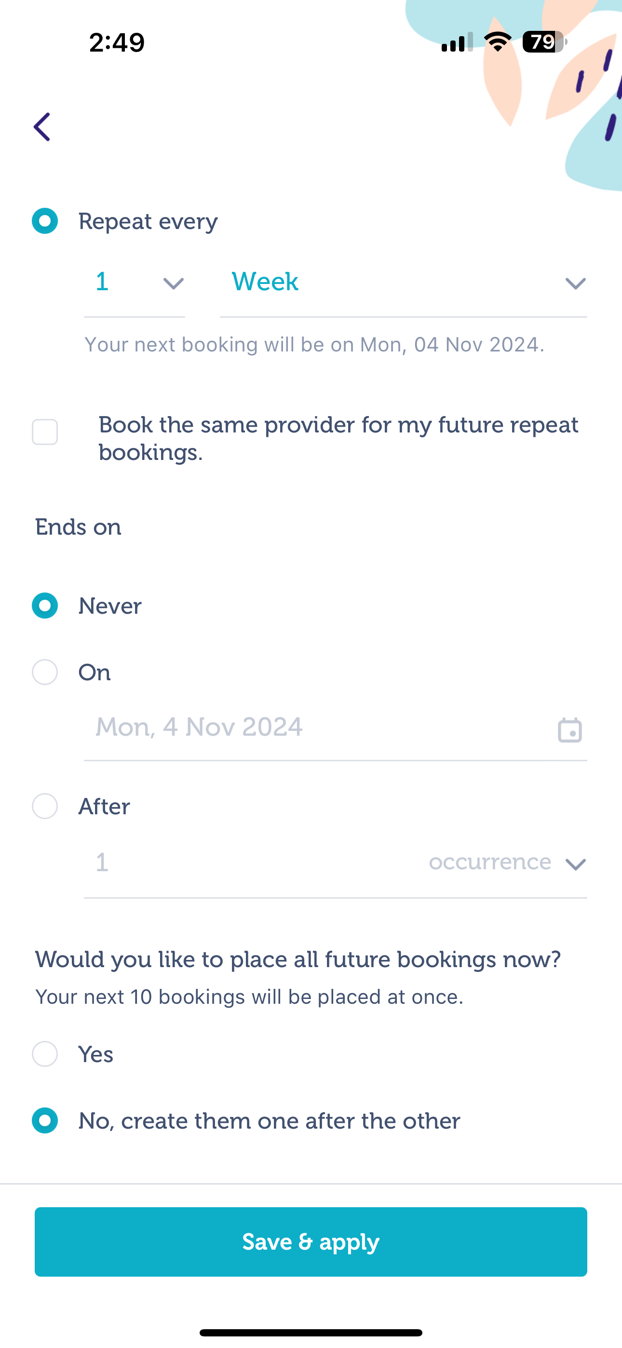The image size is (622, 1348).
Task: Expand the Week frequency dropdown
Action: coord(404,283)
